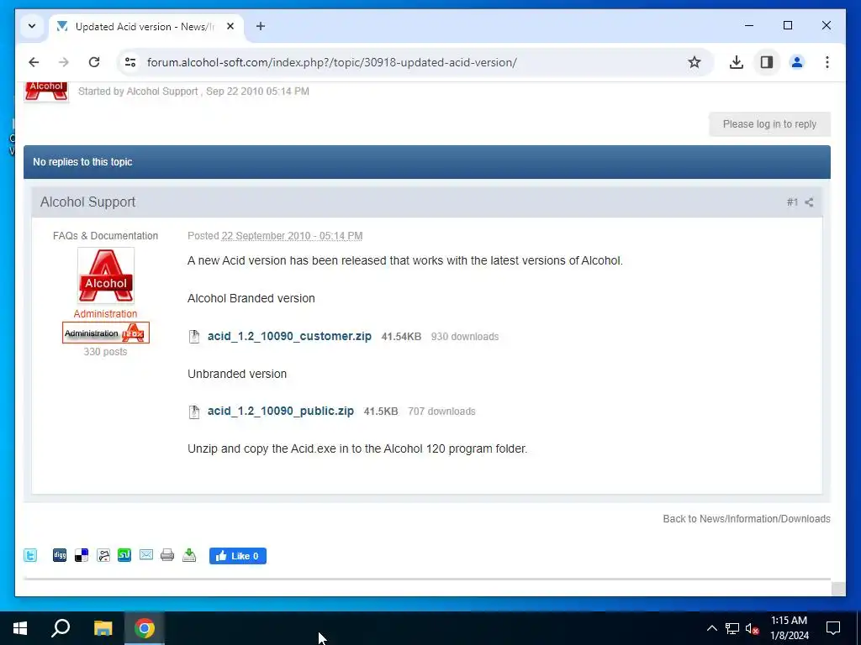
Task: Share post via share icon
Action: click(x=809, y=202)
